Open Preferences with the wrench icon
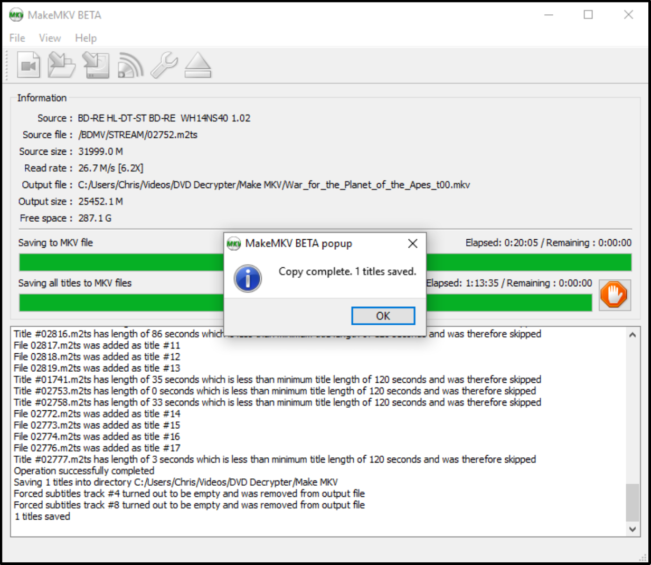 click(x=164, y=65)
